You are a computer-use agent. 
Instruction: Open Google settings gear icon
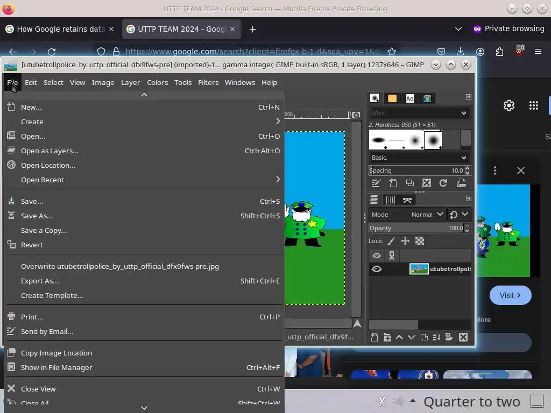point(509,105)
